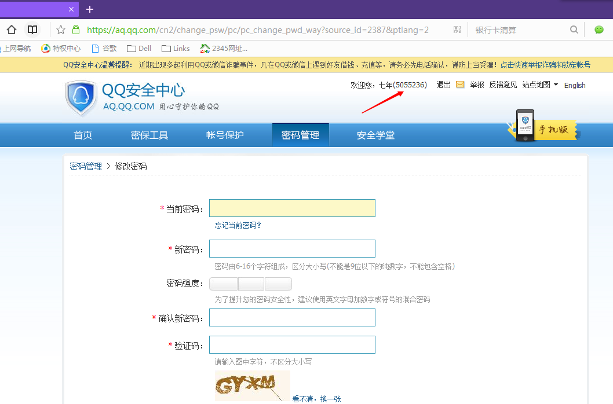Click the 密码强度 strength indicator bar
Viewport: 613px width, 404px height.
[x=251, y=284]
